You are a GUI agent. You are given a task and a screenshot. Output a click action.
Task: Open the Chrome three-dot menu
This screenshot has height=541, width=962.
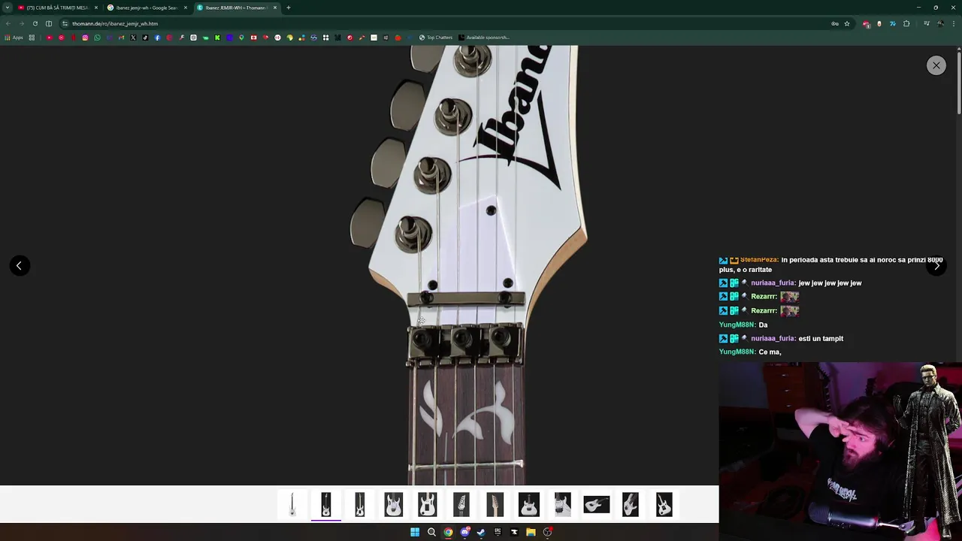click(x=954, y=23)
